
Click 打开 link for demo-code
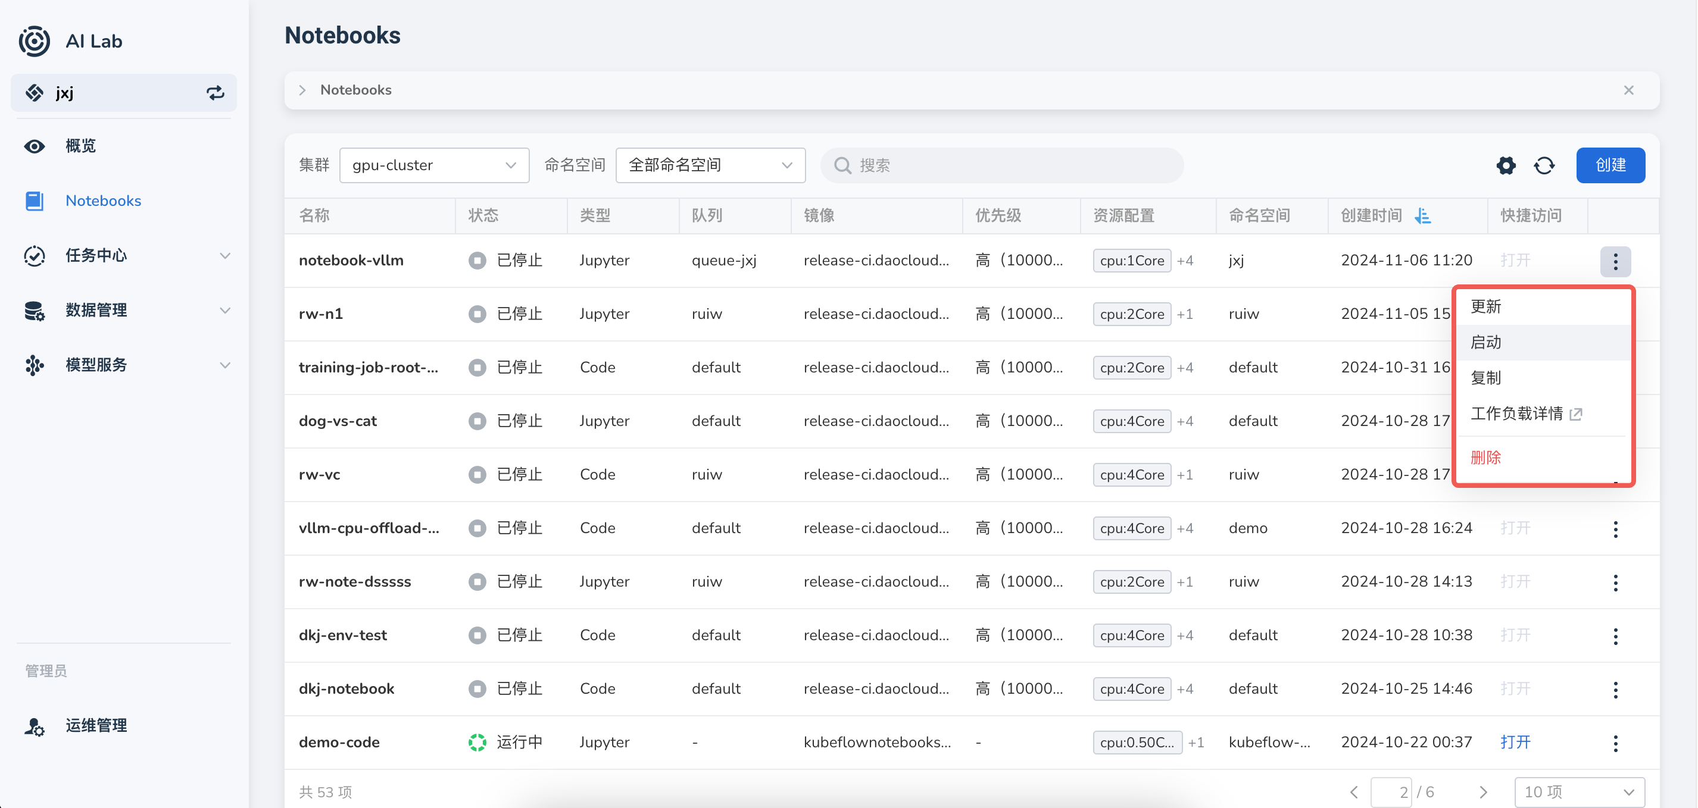pos(1515,743)
